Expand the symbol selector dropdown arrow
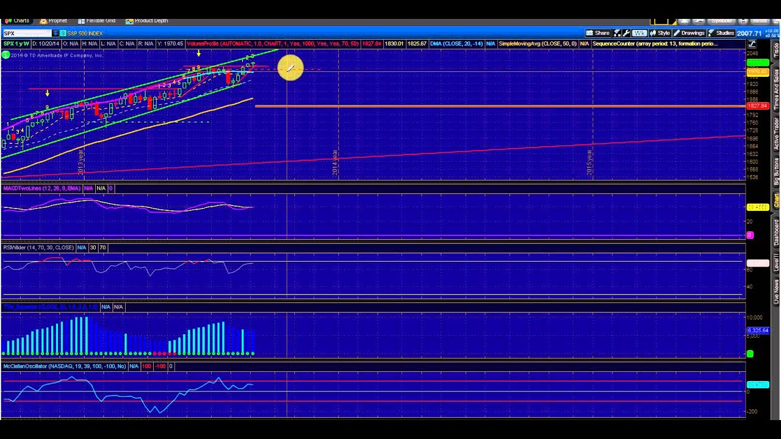Image resolution: width=781 pixels, height=439 pixels. [x=56, y=33]
